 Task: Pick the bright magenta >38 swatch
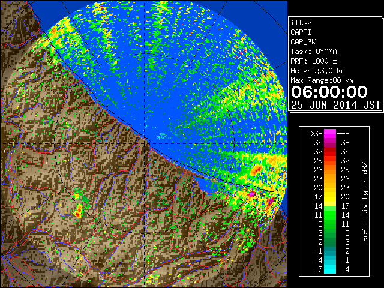330,134
